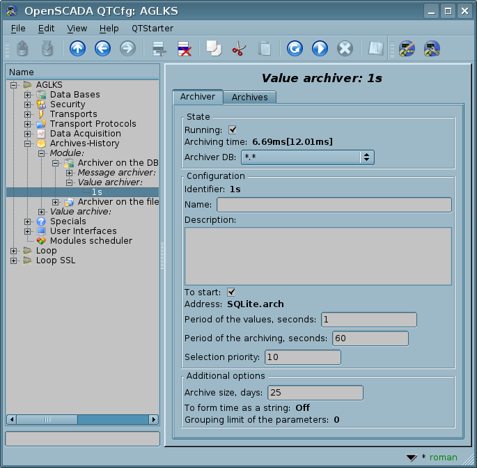The image size is (477, 468).
Task: Click the Add item toolbar icon
Action: point(159,49)
